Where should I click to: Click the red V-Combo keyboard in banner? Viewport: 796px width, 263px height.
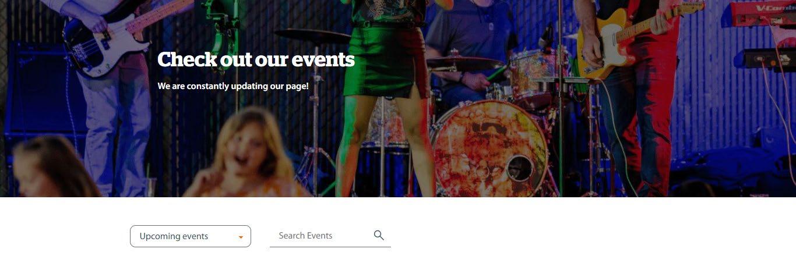coord(758,14)
